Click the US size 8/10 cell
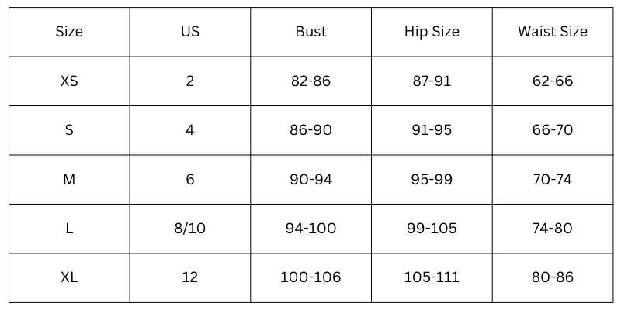This screenshot has height=310, width=621. pyautogui.click(x=190, y=229)
